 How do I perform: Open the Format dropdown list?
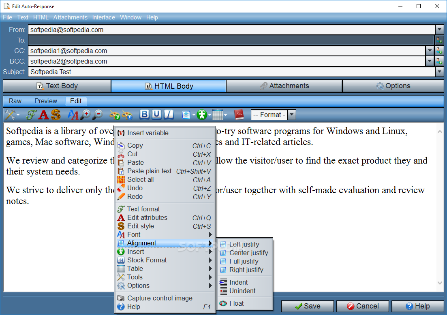(291, 115)
